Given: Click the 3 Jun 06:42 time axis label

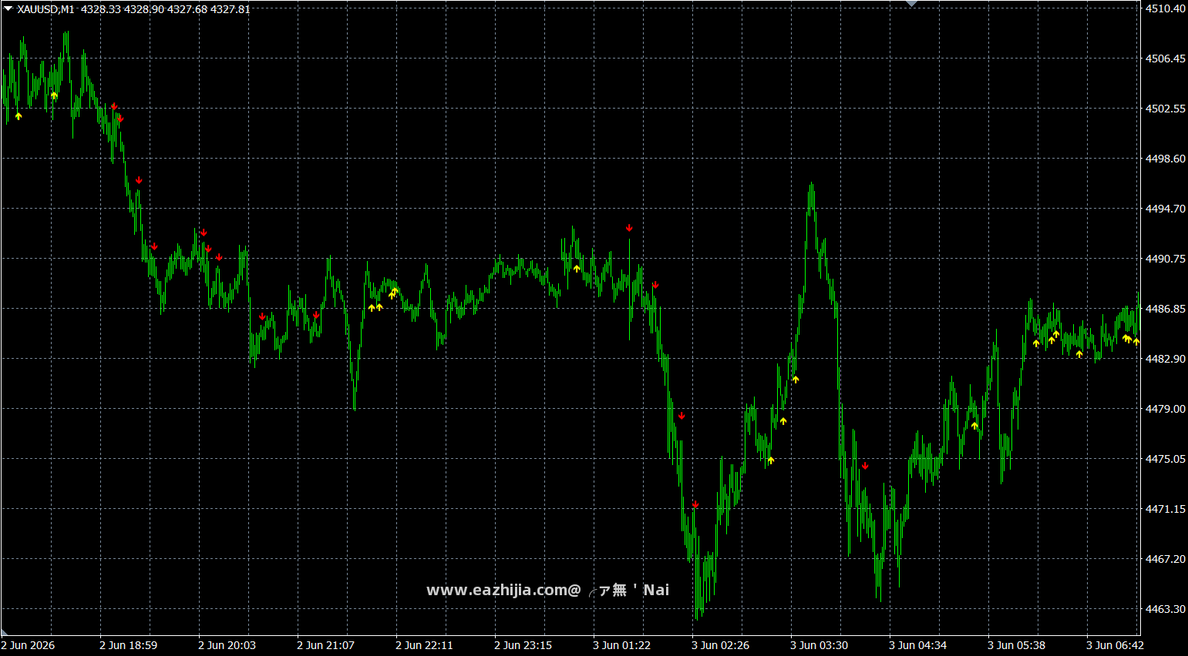Looking at the screenshot, I should [1115, 645].
